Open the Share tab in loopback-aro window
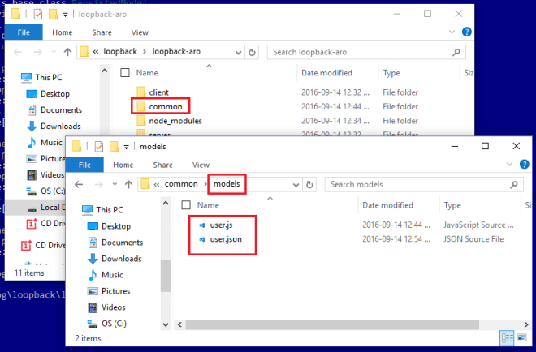Image resolution: width=536 pixels, height=352 pixels. click(102, 32)
